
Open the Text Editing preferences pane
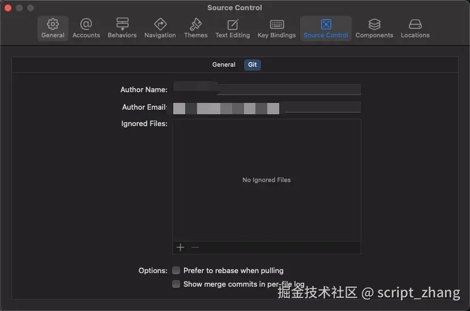[233, 28]
